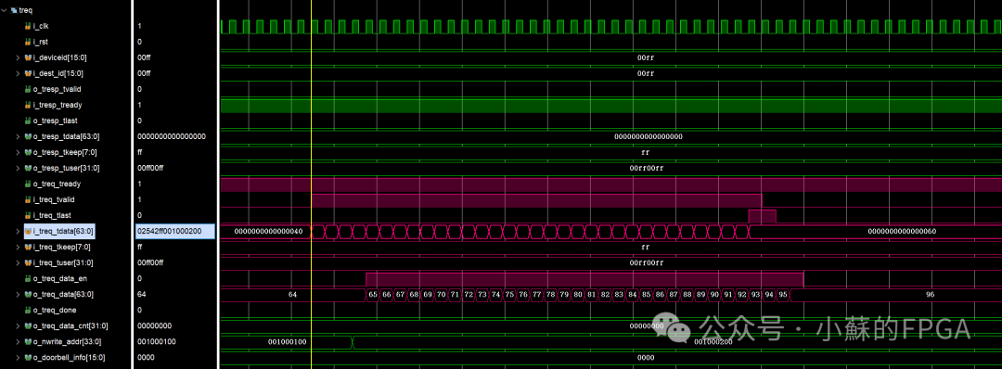The width and height of the screenshot is (1002, 369).
Task: Click the i_rst signal icon
Action: coord(28,42)
